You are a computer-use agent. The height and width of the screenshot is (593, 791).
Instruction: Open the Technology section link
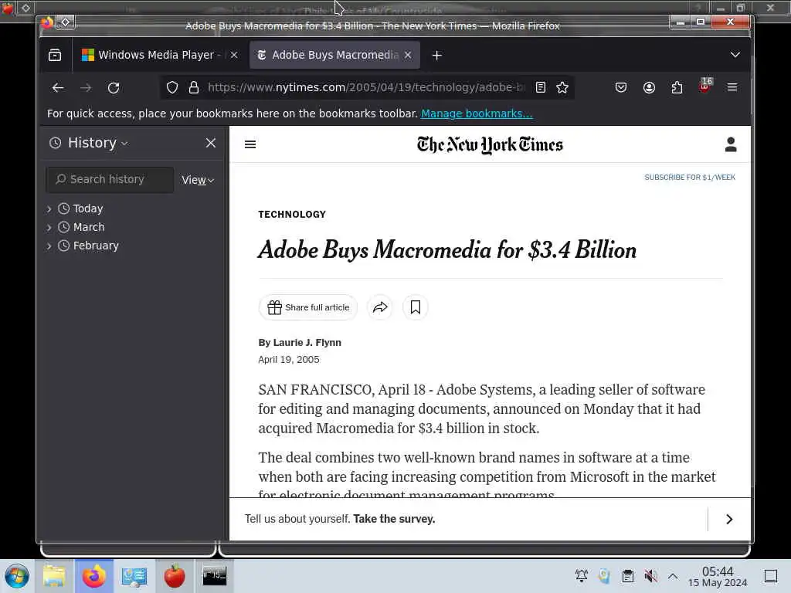pyautogui.click(x=292, y=215)
